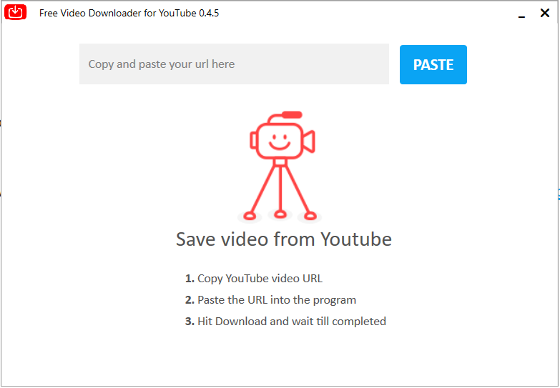This screenshot has width=560, height=388.
Task: Click the bold '1.' step number
Action: click(x=190, y=279)
